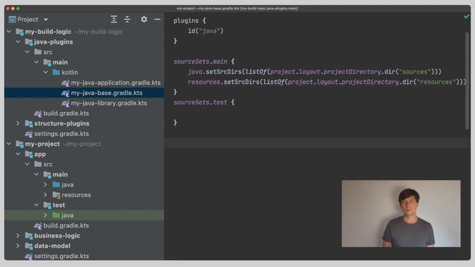Click the resources folder icon under app main
The height and width of the screenshot is (267, 475).
click(56, 195)
